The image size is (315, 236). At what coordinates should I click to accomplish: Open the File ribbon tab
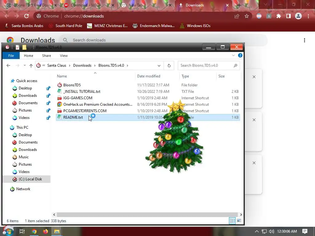point(11,56)
